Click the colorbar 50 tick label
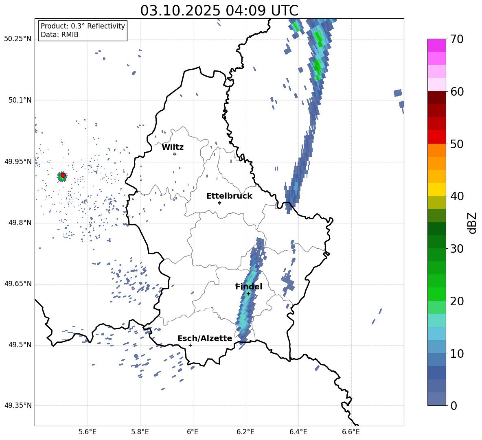Viewport: 482px width, 440px height. pyautogui.click(x=457, y=144)
